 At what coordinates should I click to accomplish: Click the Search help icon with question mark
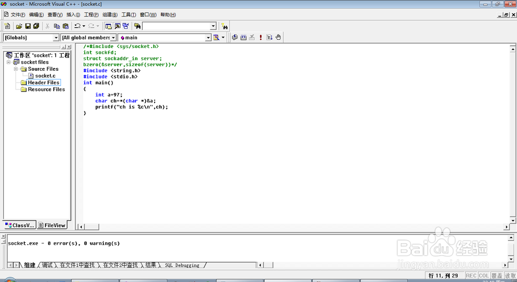click(224, 26)
